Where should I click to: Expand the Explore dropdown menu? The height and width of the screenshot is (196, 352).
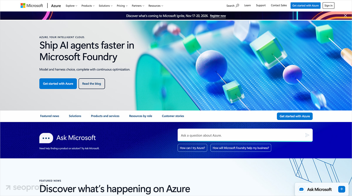click(x=72, y=6)
